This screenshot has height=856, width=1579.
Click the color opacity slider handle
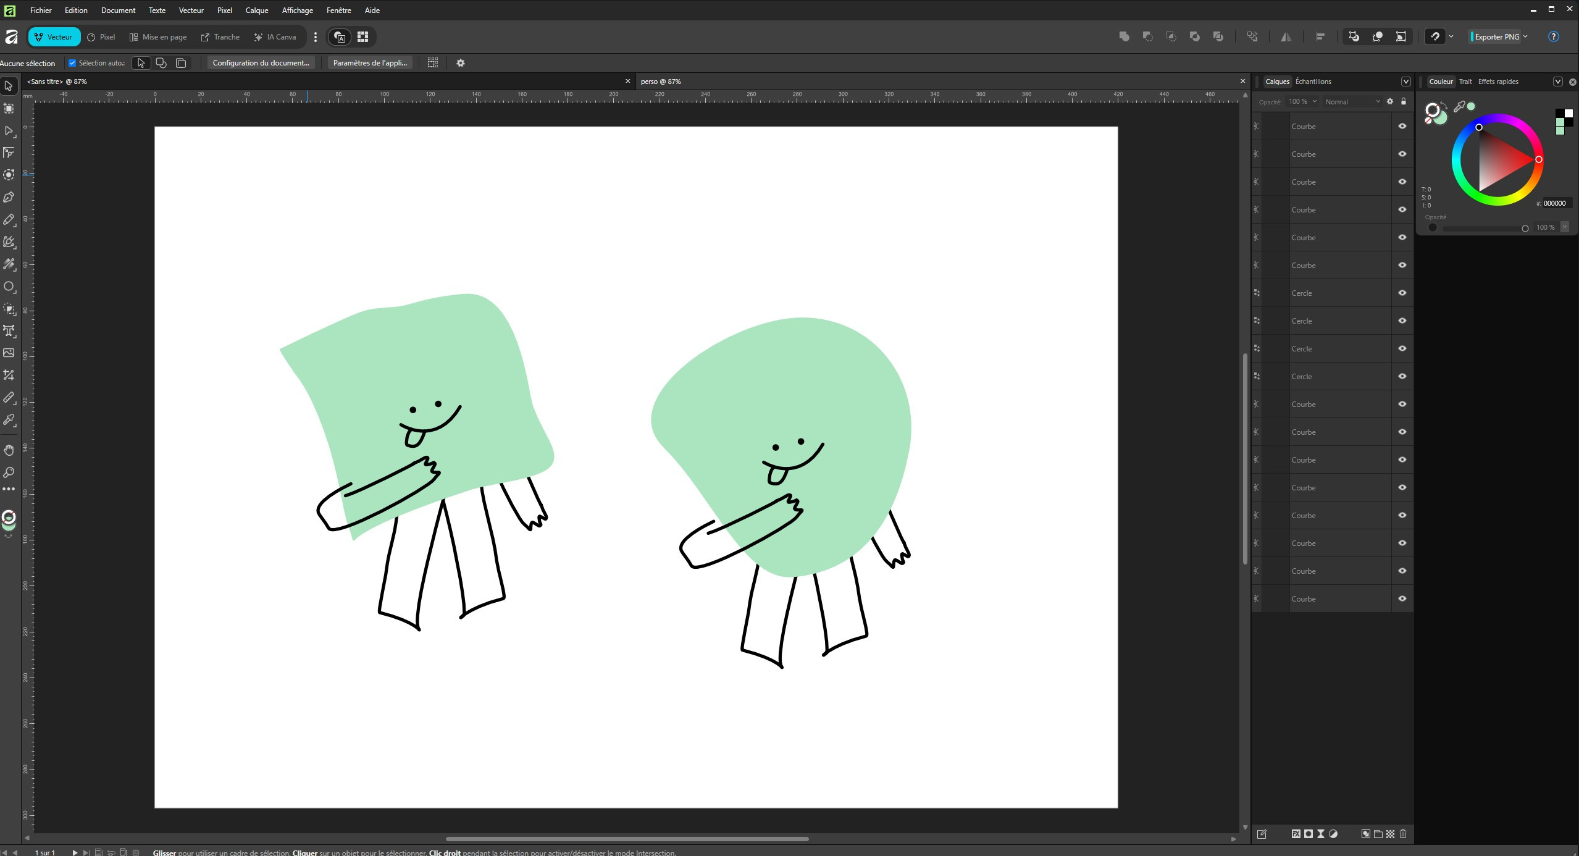[x=1525, y=229]
